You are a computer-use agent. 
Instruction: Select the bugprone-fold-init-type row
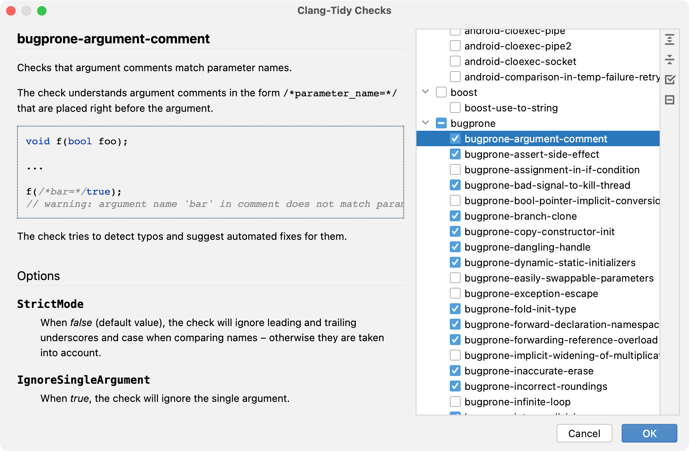(521, 309)
